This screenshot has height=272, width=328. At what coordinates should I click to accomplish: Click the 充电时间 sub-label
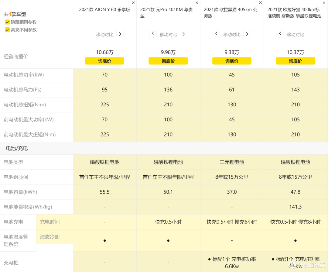pyautogui.click(x=50, y=222)
